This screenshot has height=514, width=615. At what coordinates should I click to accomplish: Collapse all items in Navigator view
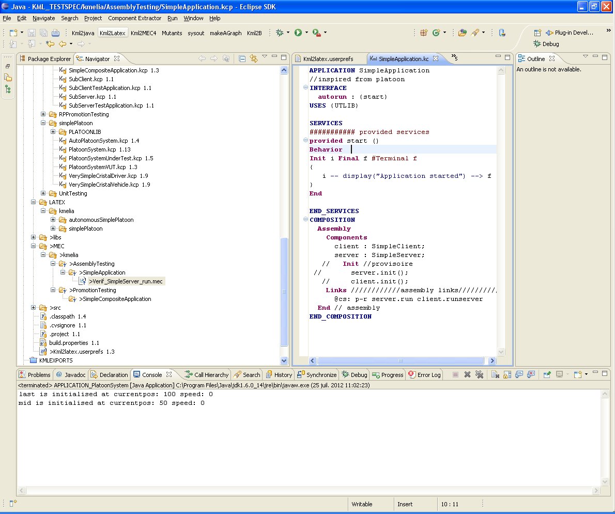click(242, 58)
